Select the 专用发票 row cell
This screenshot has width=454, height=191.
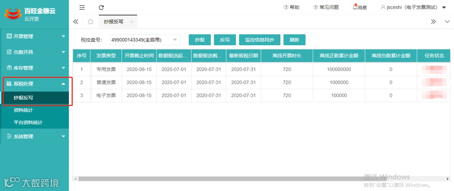pos(106,69)
